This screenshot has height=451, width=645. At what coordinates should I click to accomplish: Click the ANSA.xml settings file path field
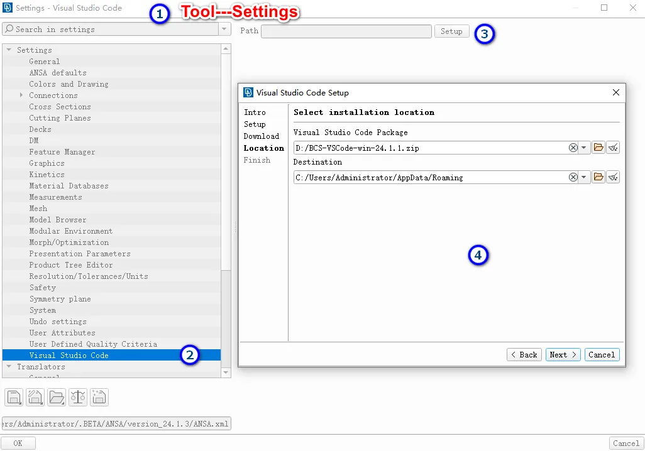[x=116, y=423]
